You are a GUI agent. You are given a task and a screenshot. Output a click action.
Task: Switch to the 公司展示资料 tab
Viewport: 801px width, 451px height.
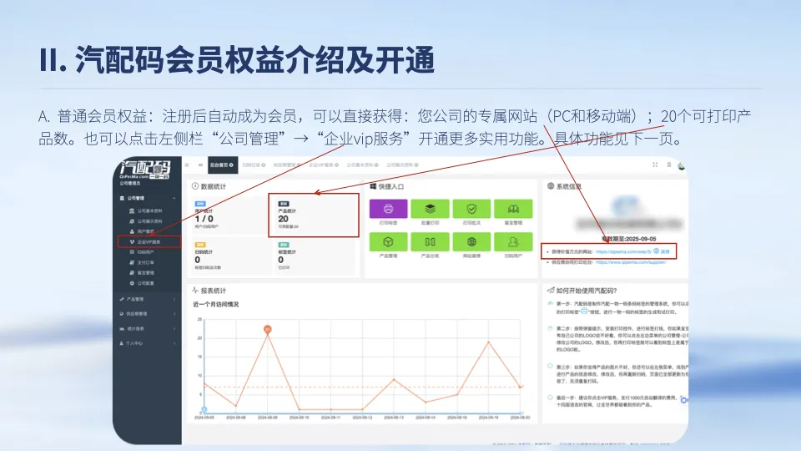pos(402,165)
